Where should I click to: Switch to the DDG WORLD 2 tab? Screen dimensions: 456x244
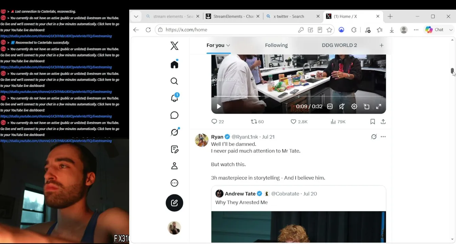(339, 45)
